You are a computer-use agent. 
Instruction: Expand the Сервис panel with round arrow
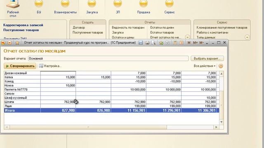click(x=247, y=37)
